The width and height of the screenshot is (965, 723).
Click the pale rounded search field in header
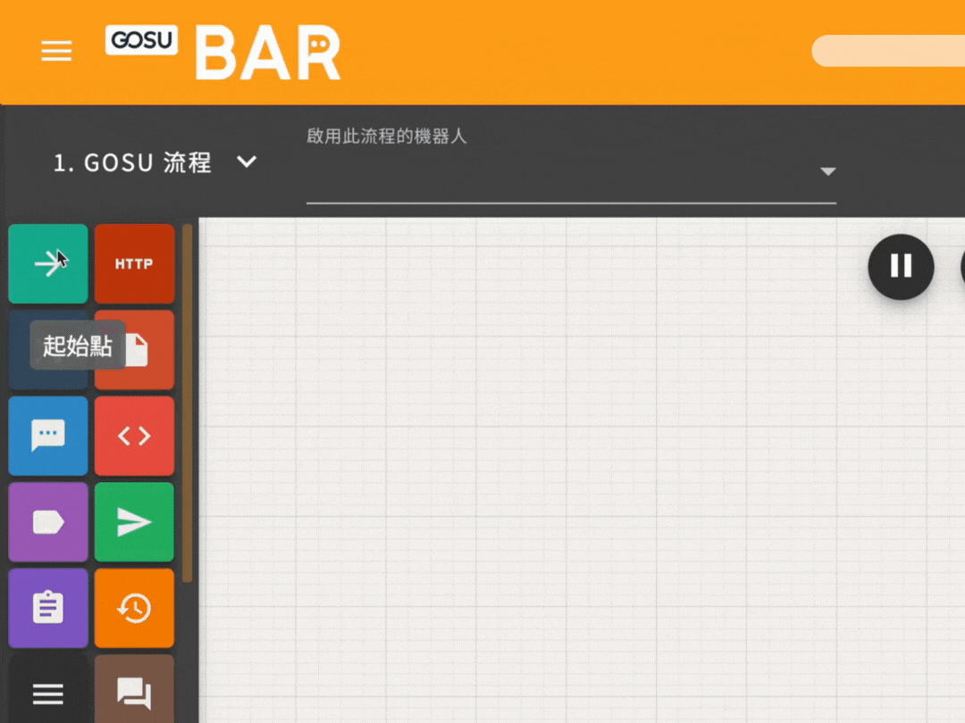[x=887, y=51]
